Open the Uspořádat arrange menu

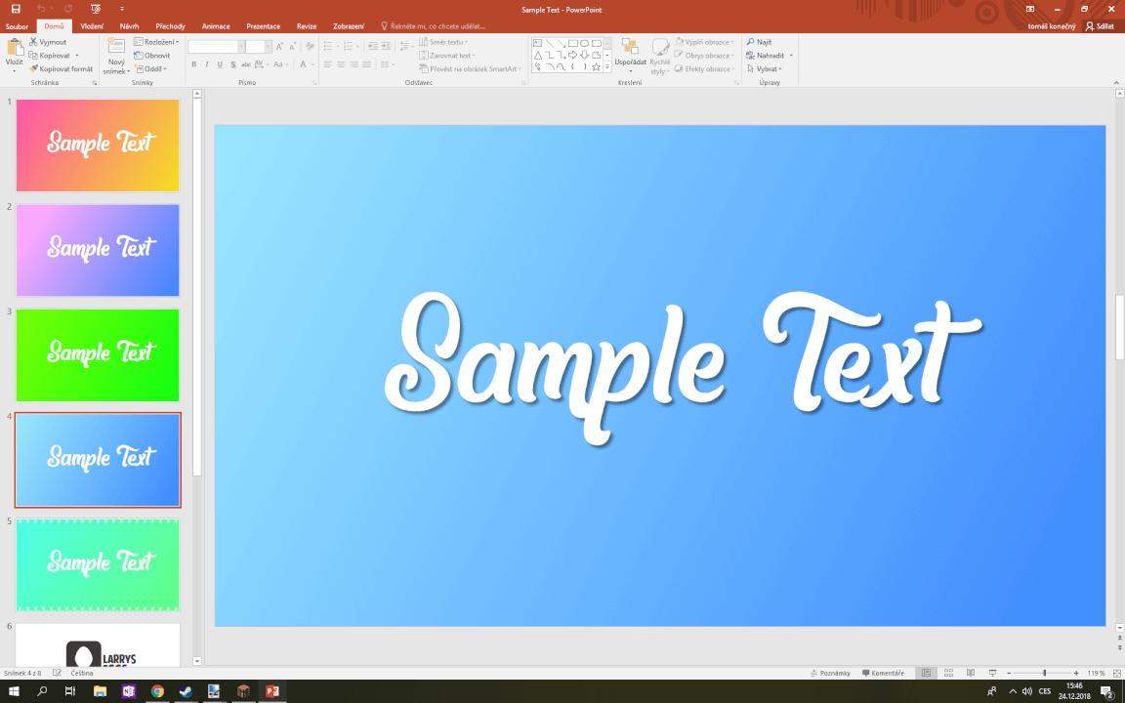pos(632,54)
